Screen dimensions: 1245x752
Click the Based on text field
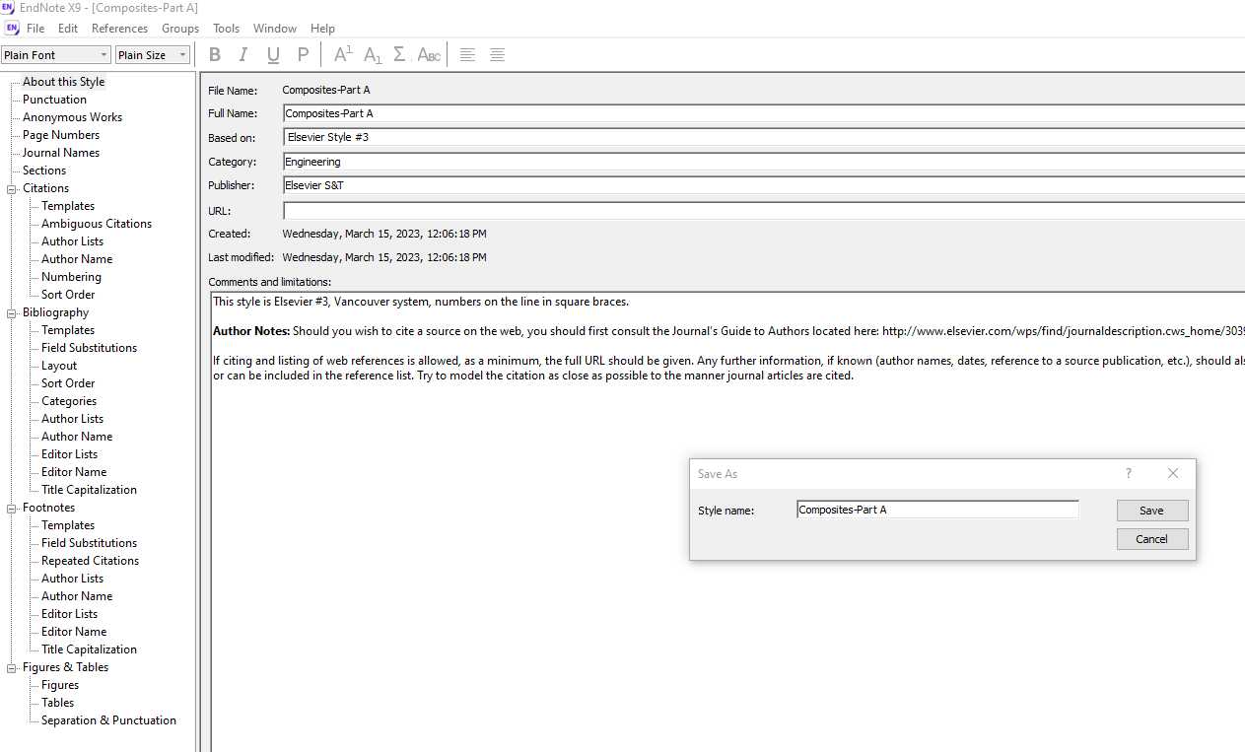point(764,137)
